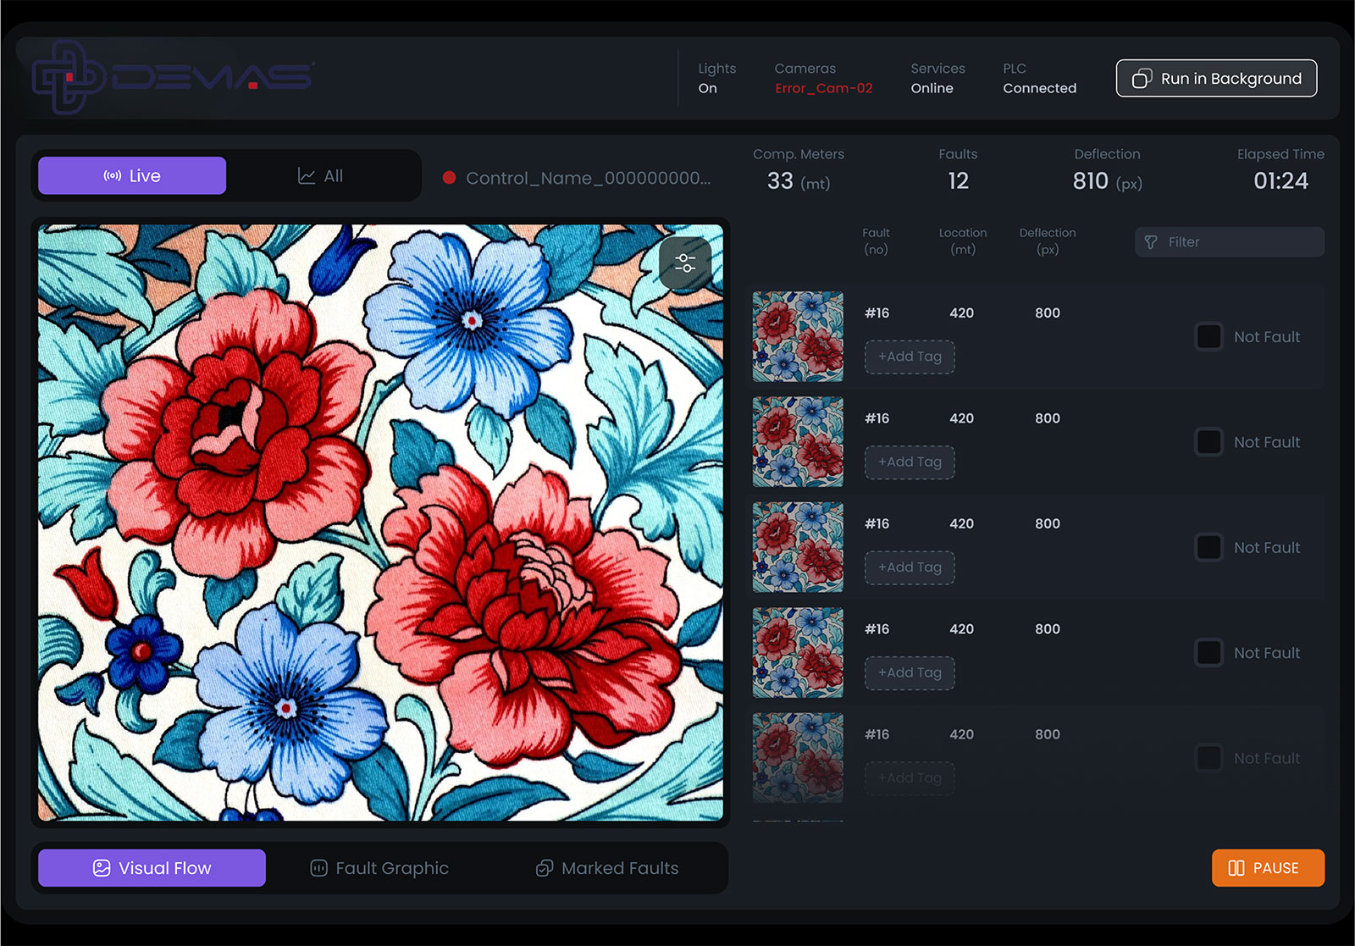Check Not Fault on first fault row

pos(1208,337)
